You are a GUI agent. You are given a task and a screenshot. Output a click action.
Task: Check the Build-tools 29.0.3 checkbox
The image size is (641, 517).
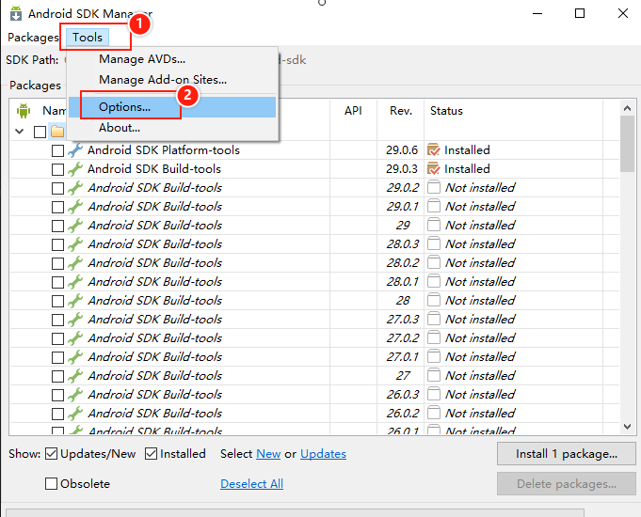click(57, 169)
